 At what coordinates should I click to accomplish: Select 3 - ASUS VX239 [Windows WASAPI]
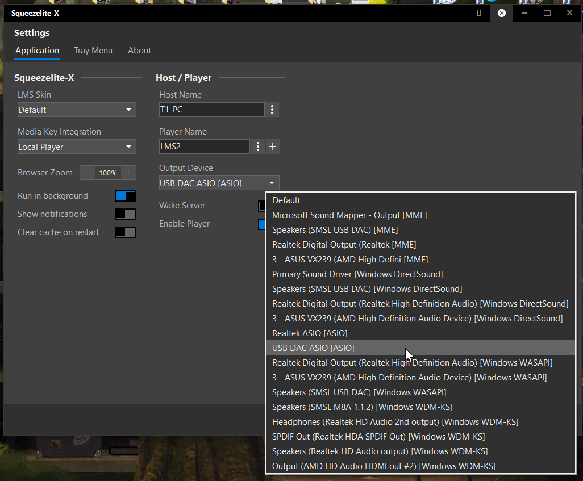(x=420, y=378)
